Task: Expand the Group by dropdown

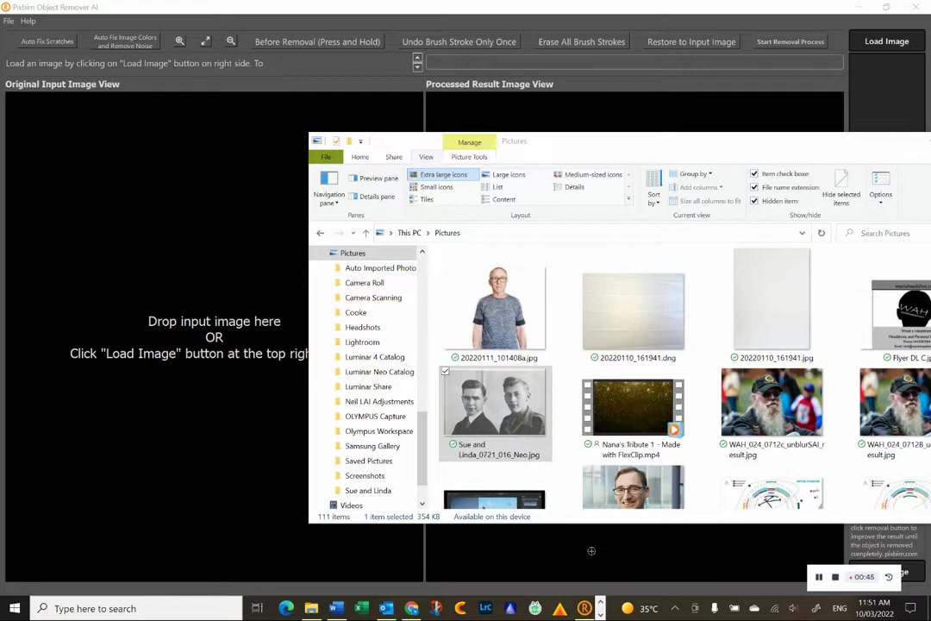Action: click(691, 173)
